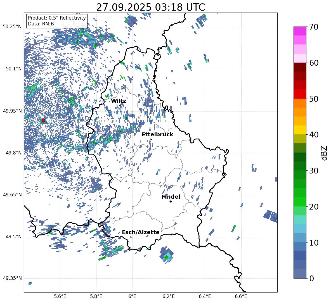This screenshot has width=331, height=302.
Task: Click the Ettelbruck station cross marker
Action: tap(151, 139)
